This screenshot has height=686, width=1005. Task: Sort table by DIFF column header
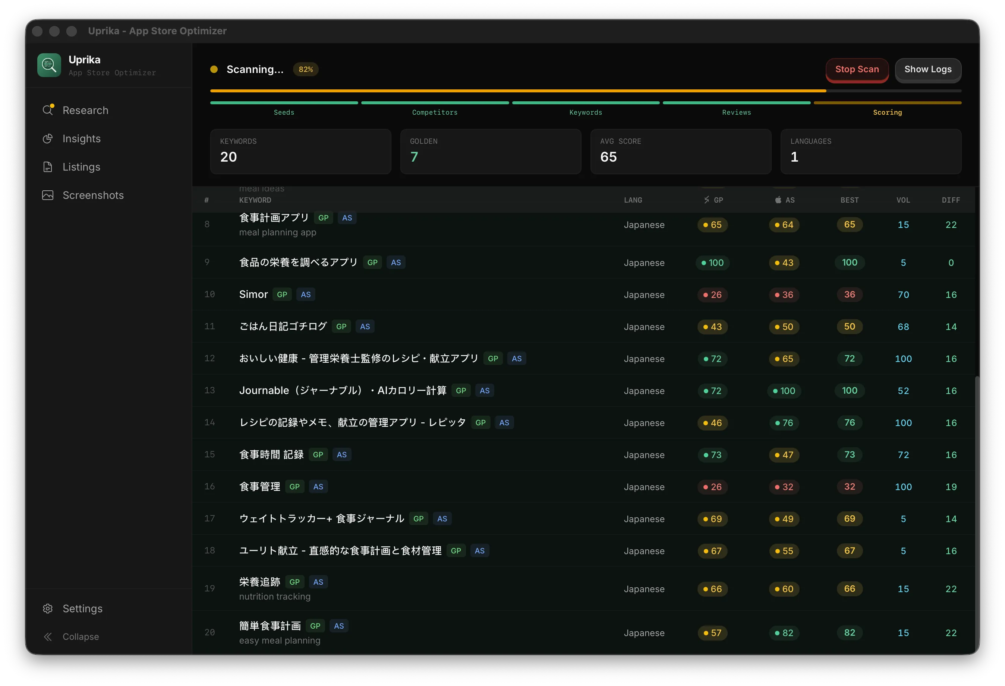tap(951, 200)
